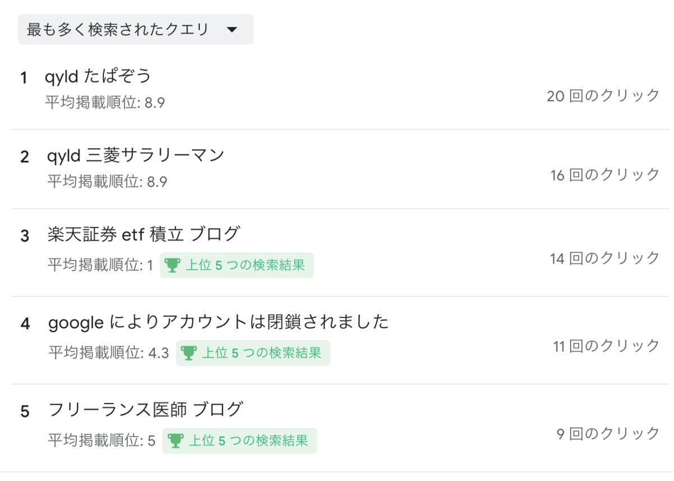Viewport: 674px width, 481px height.
Task: Click the trophy icon on the フリーランス医師 row
Action: pyautogui.click(x=176, y=441)
